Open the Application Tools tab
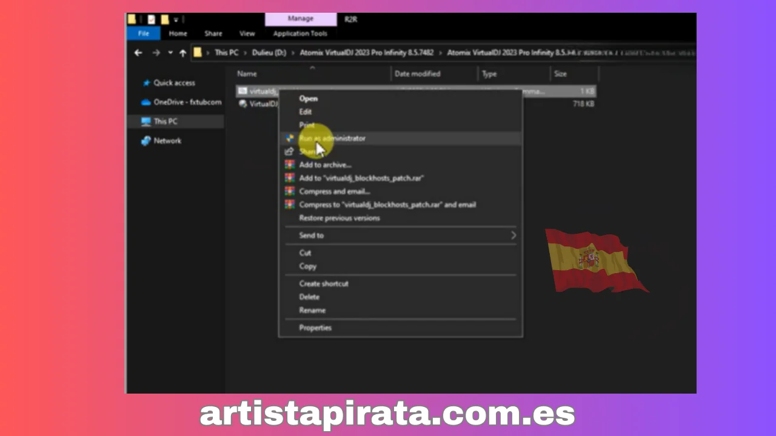Screen dimensions: 776x436 coord(300,33)
